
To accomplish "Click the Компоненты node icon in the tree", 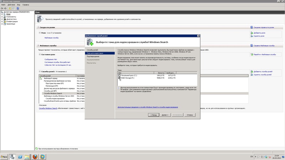I will (x=5, y=17).
